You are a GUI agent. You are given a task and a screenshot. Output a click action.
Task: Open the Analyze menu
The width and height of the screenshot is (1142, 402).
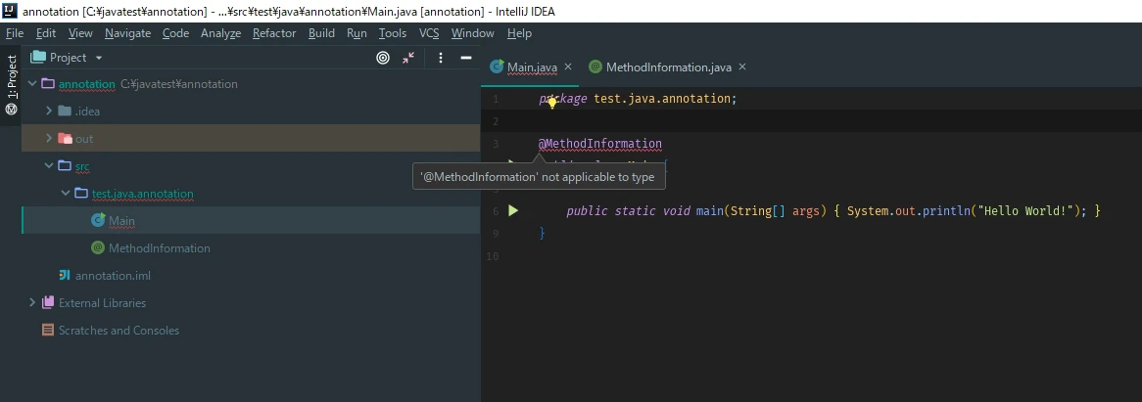[x=220, y=33]
